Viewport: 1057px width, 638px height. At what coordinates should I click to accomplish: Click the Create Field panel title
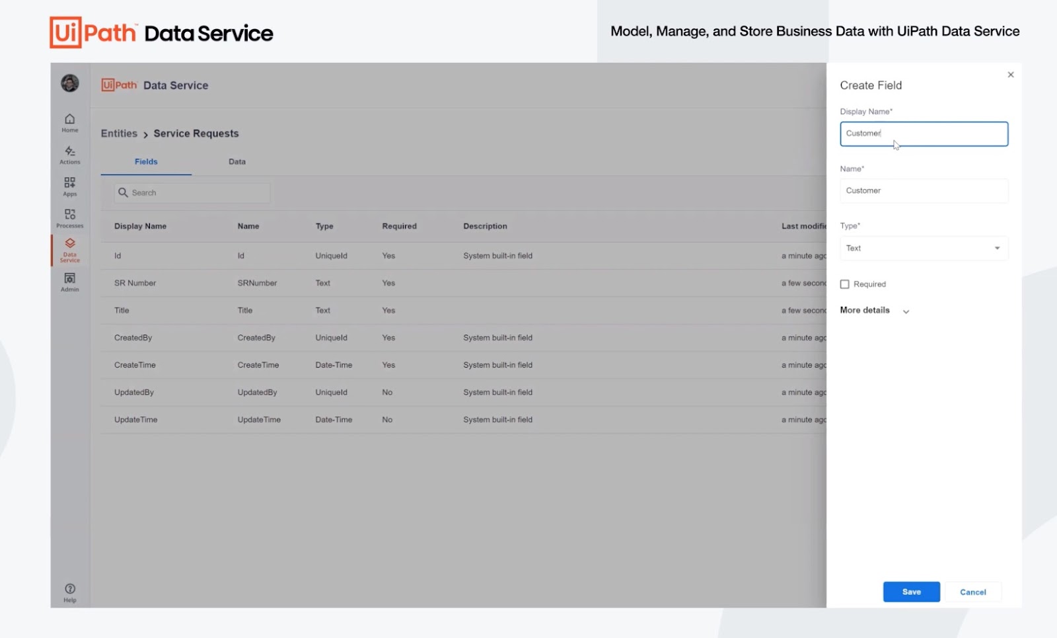(x=871, y=85)
